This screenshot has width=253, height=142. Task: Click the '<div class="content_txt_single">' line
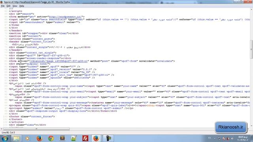32,53
